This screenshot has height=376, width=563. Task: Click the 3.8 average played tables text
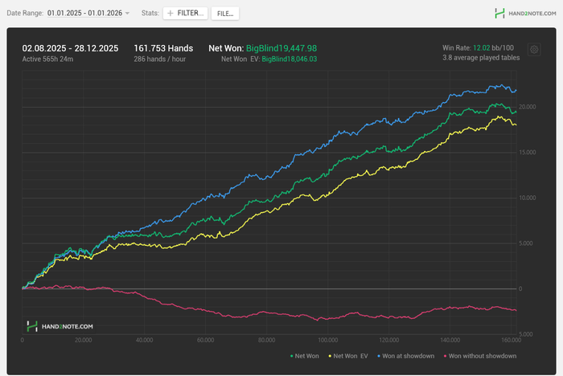click(481, 57)
